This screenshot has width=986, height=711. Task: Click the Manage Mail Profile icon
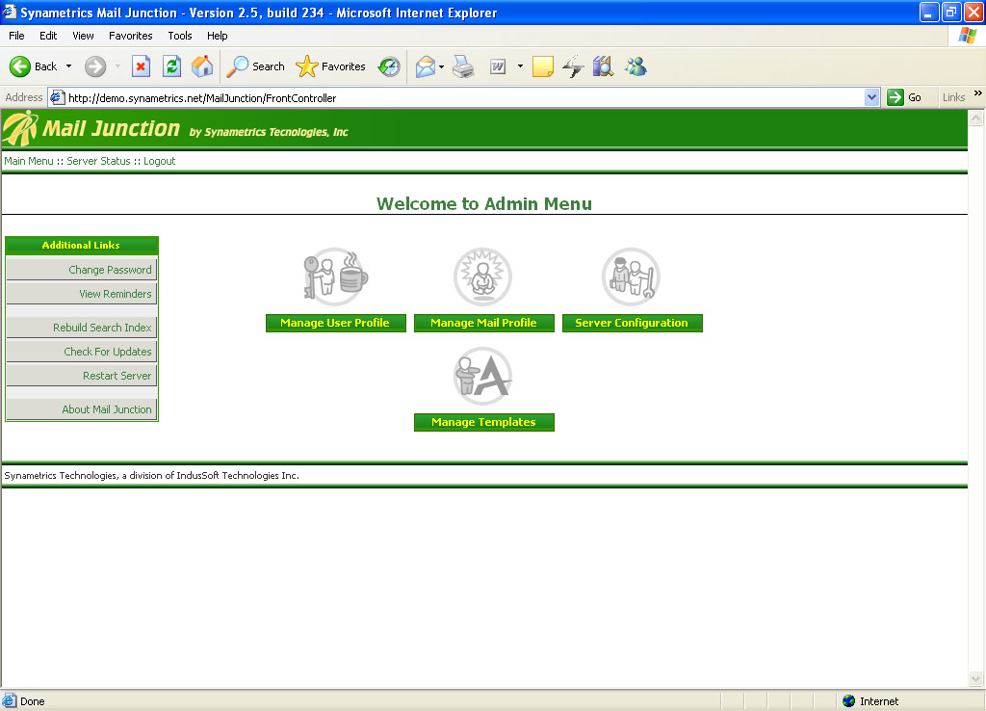click(483, 276)
